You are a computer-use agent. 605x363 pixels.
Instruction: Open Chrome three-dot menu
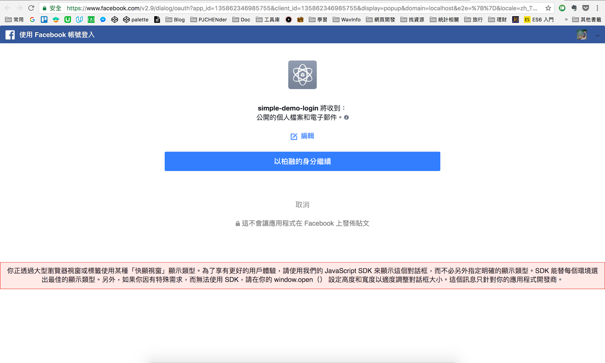[x=597, y=8]
